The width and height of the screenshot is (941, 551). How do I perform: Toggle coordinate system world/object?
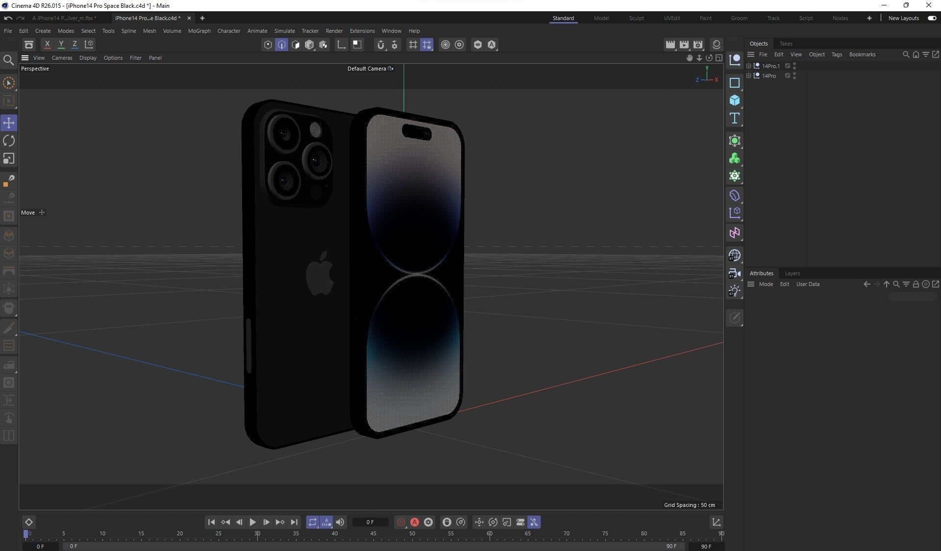pyautogui.click(x=89, y=44)
